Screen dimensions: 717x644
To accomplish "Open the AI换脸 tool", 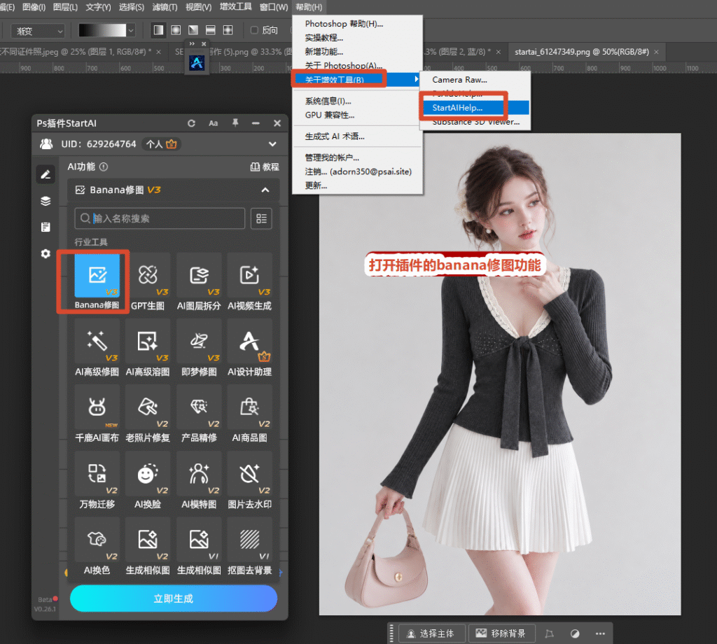I will point(148,474).
